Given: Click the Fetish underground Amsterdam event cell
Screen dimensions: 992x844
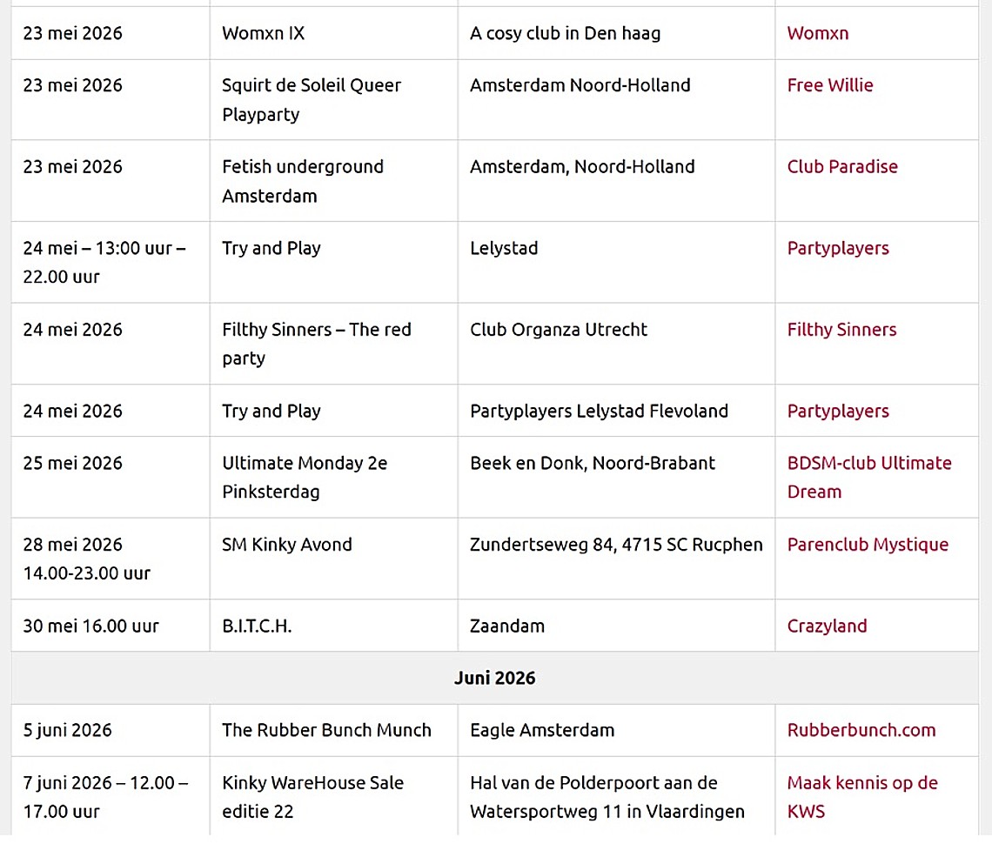Looking at the screenshot, I should [333, 182].
